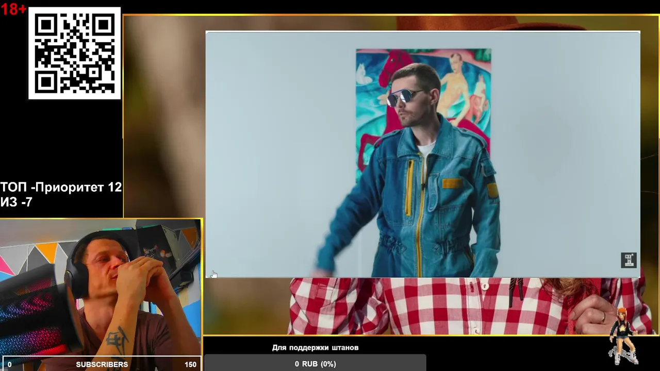Screen dimensions: 660x371
Task: Click the icon at video's bottom-right corner
Action: (x=629, y=260)
